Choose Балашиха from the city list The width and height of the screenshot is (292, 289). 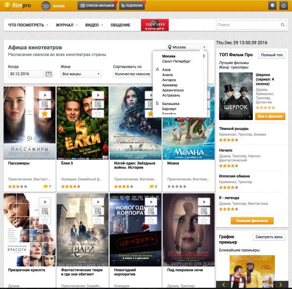171,104
